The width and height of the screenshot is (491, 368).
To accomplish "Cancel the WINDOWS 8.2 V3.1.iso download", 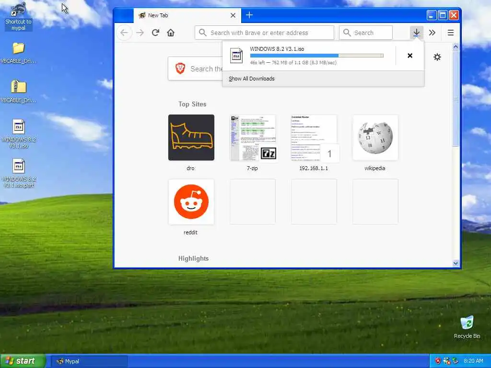I will tap(410, 56).
